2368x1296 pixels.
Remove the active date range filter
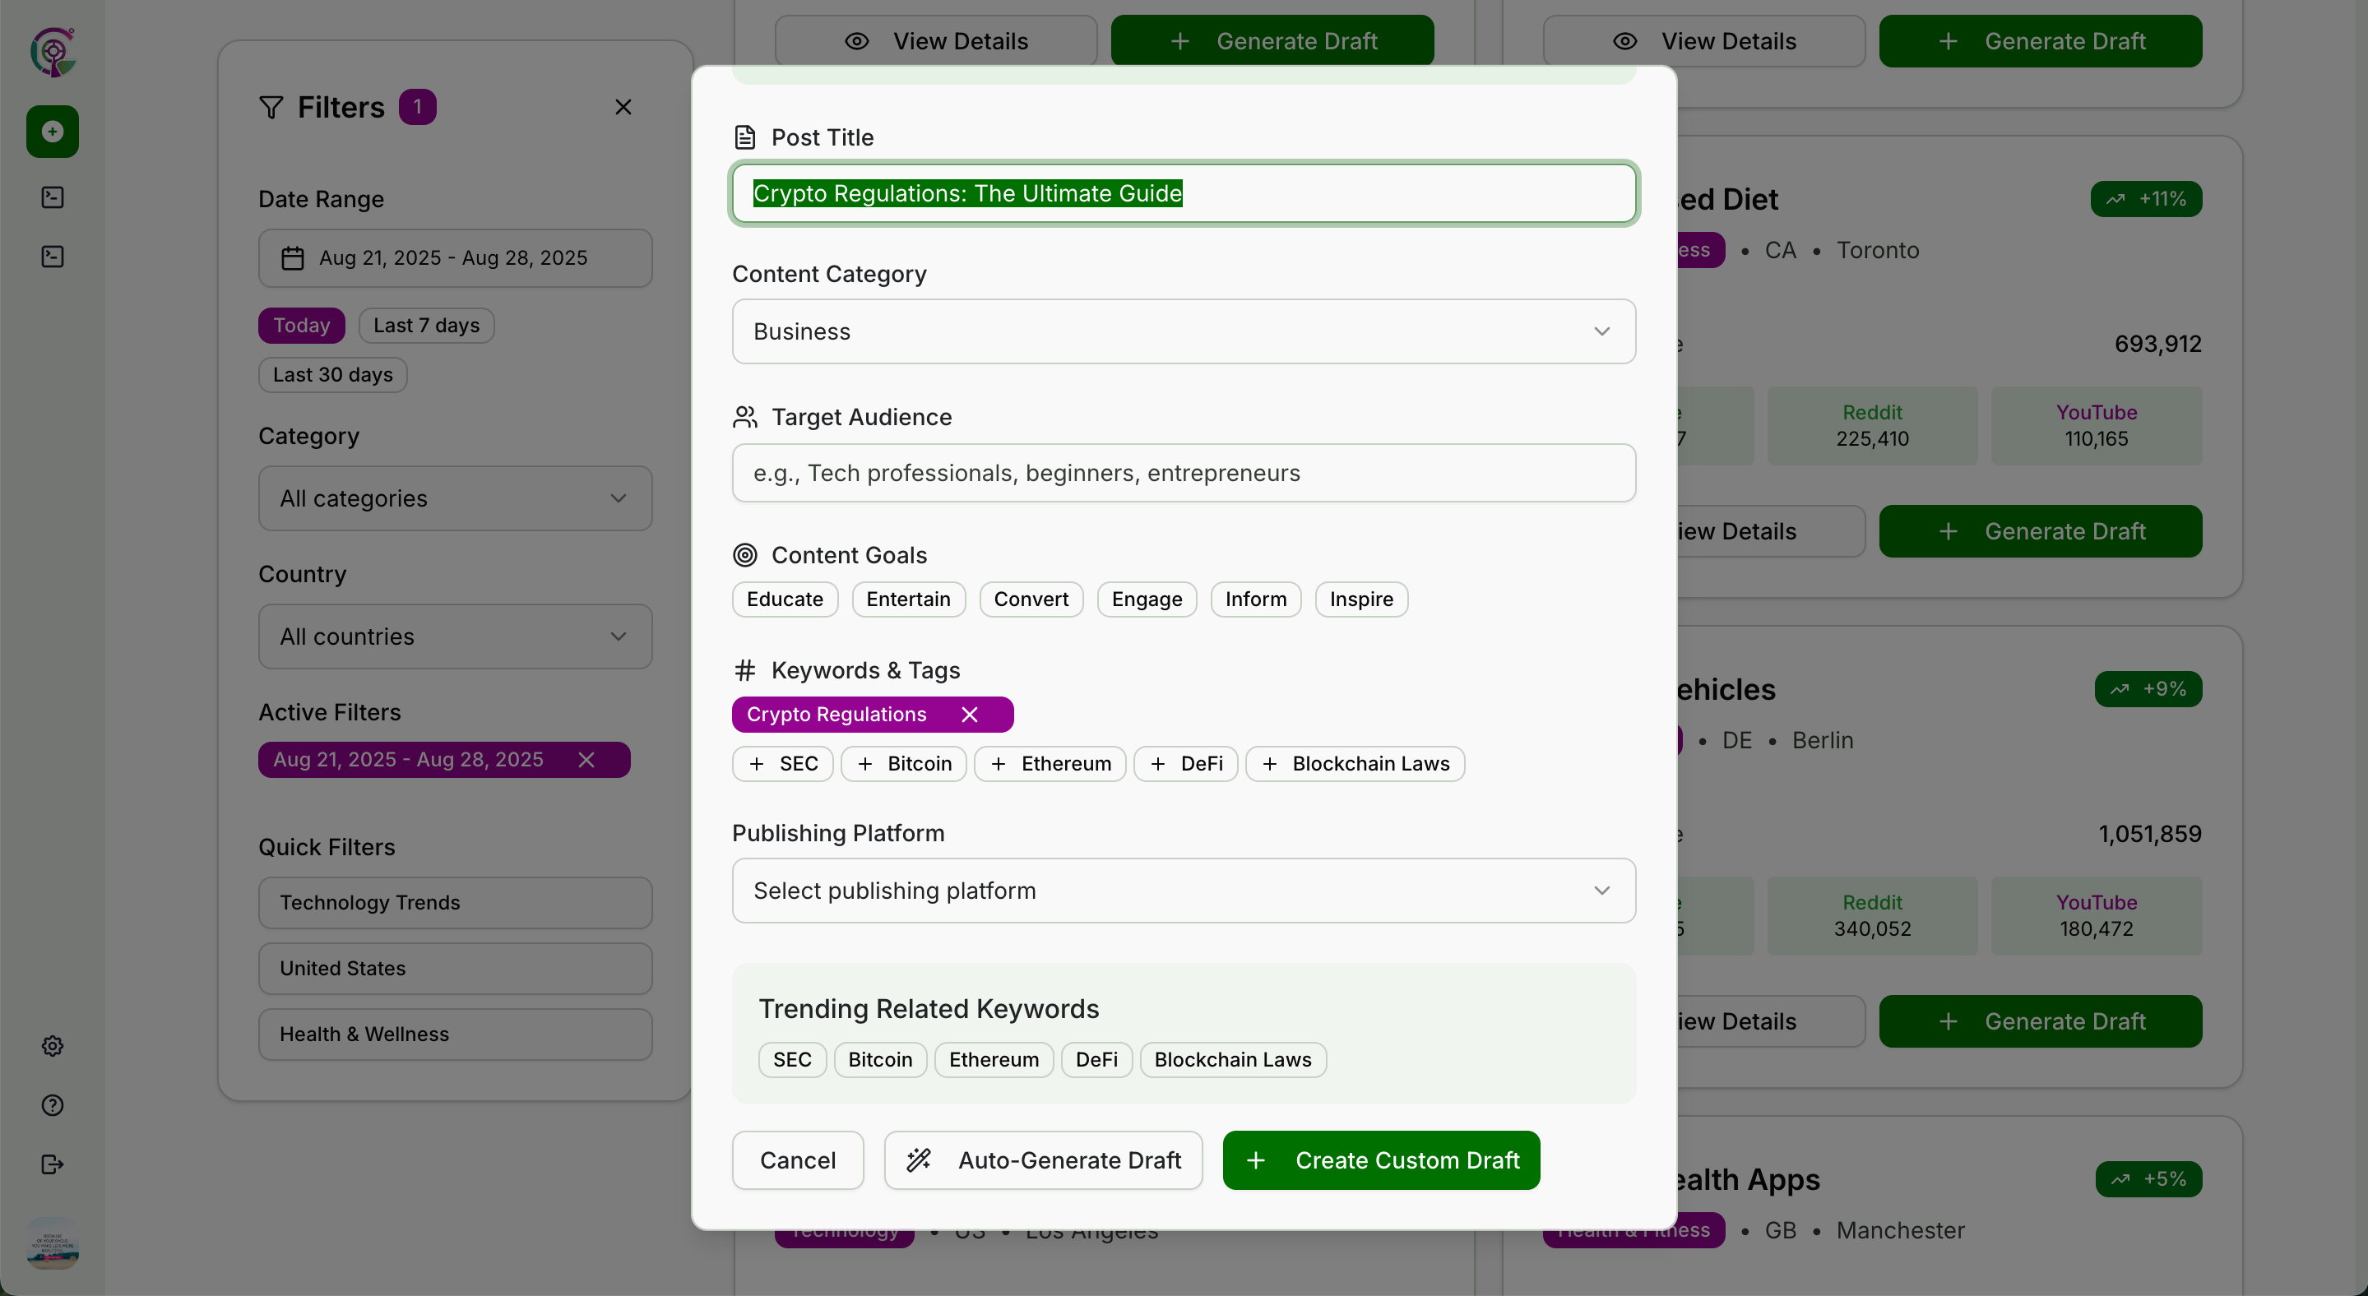(586, 759)
